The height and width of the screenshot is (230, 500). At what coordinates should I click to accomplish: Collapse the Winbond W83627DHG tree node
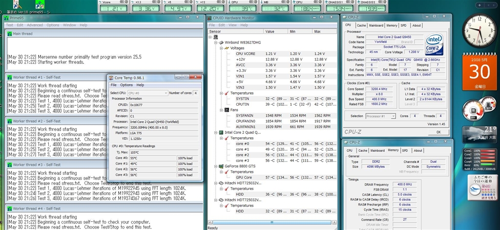215,42
